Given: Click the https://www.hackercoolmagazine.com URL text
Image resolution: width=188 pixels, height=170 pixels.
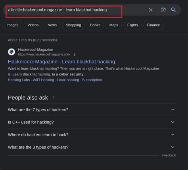Looking at the screenshot, I should pos(44,55).
